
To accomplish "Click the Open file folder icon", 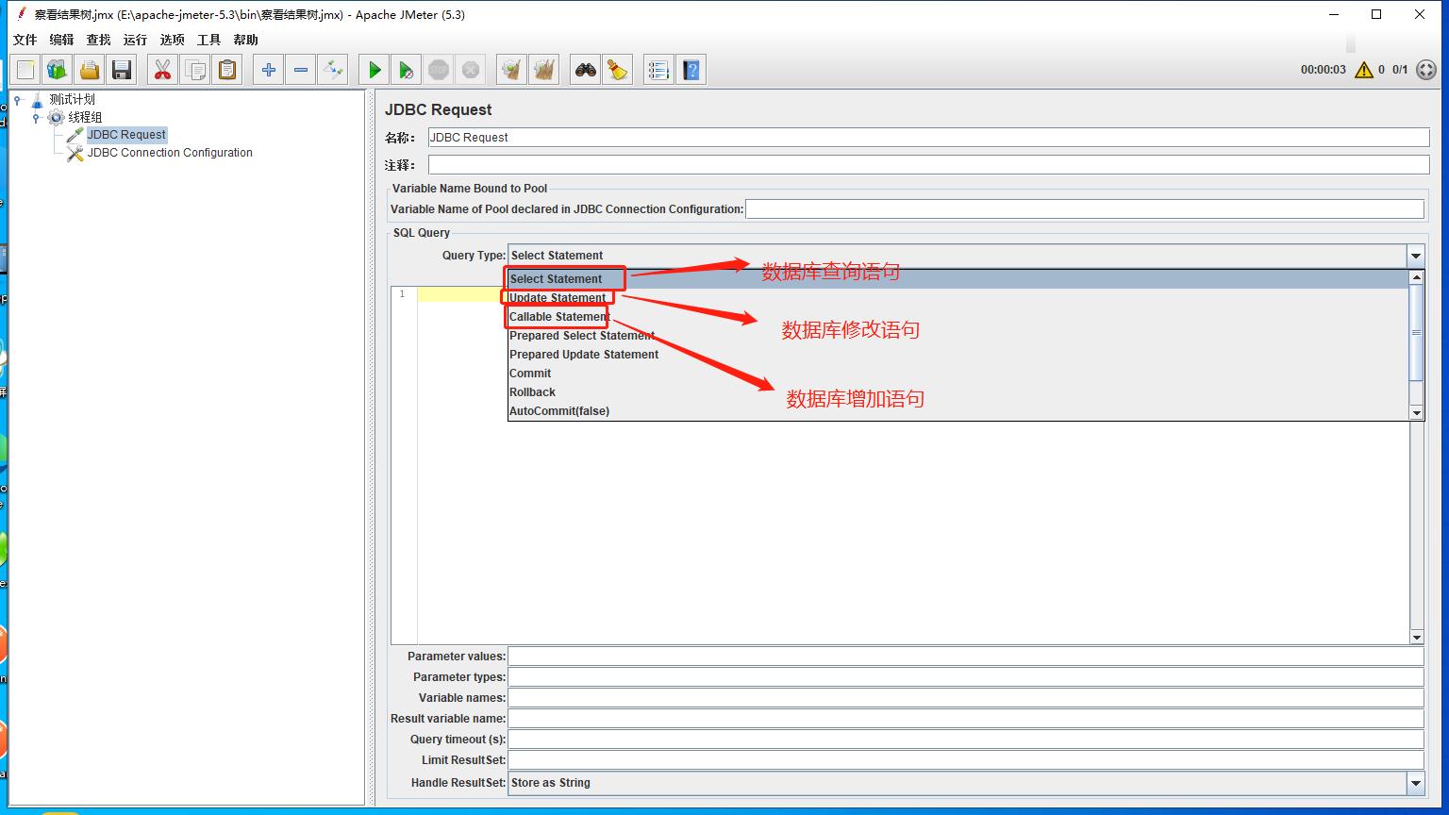I will (x=90, y=70).
